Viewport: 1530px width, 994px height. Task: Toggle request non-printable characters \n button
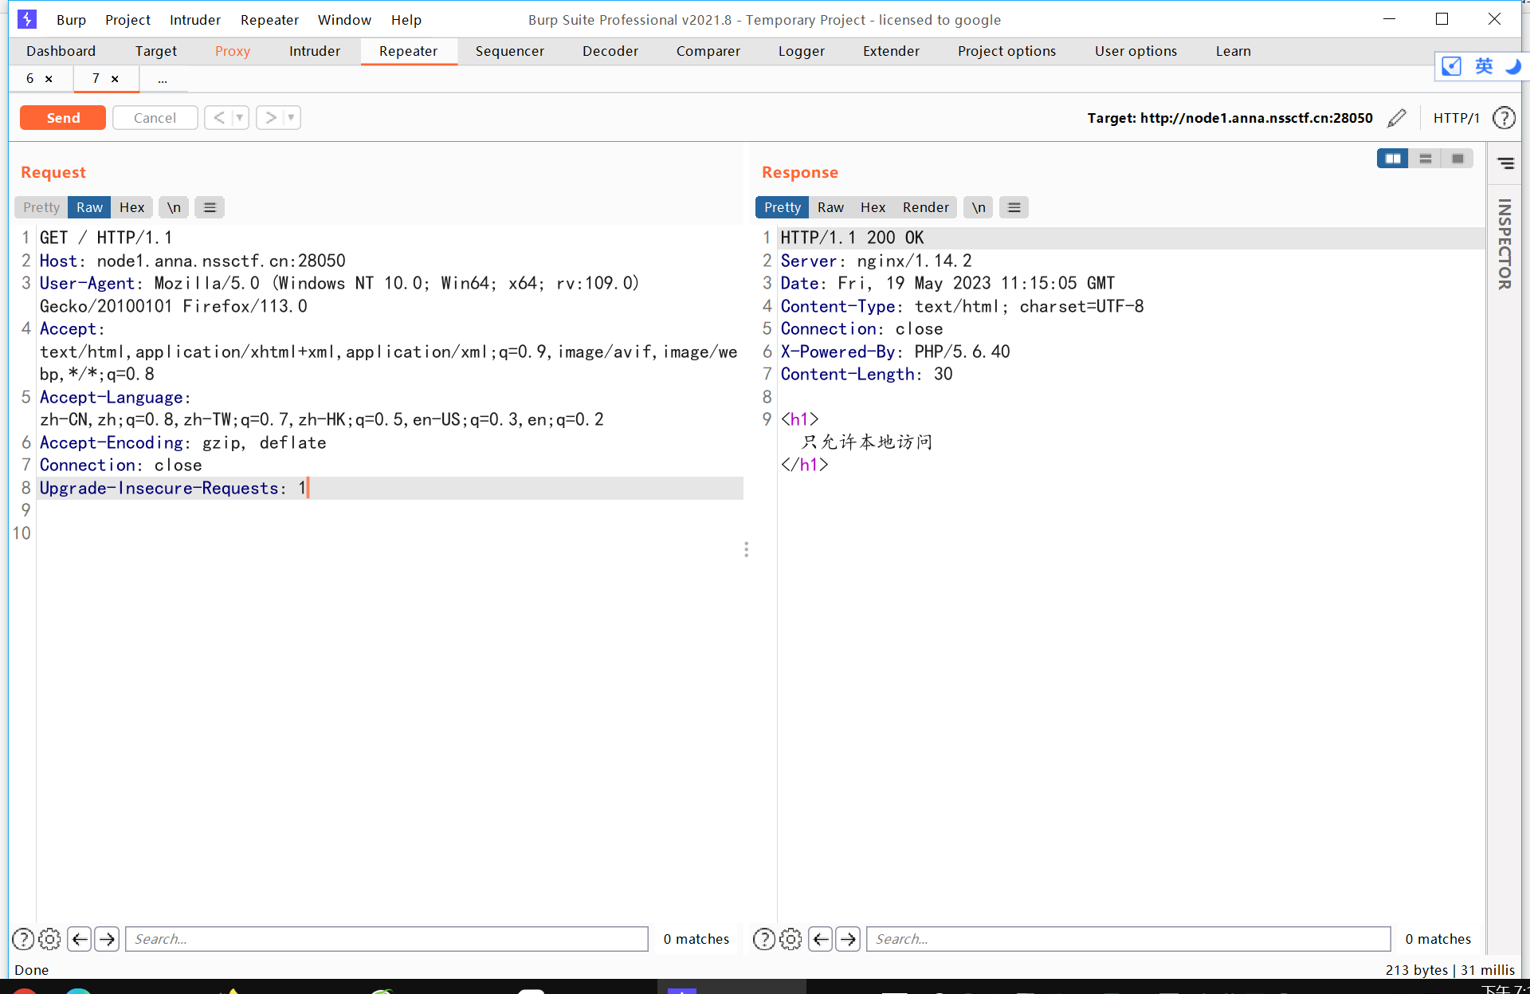(174, 207)
